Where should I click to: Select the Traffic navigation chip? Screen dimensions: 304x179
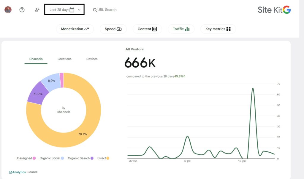tap(181, 29)
